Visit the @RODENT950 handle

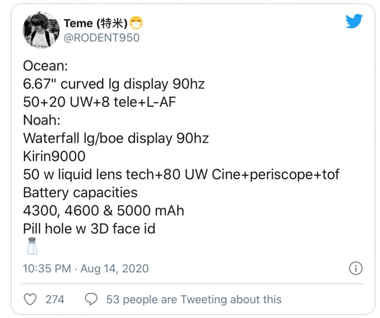click(102, 38)
